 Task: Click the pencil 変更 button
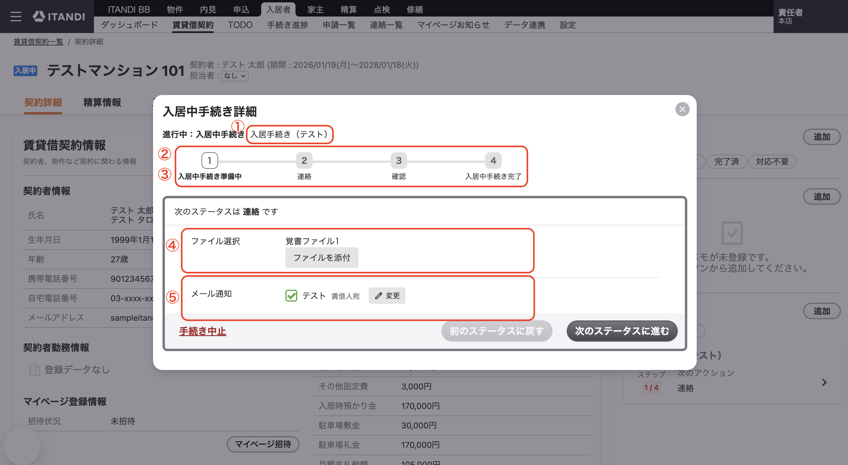click(387, 296)
